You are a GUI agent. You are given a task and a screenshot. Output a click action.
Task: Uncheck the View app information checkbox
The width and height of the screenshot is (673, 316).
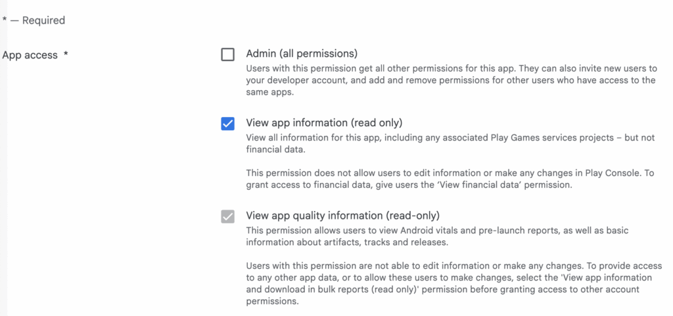click(228, 124)
